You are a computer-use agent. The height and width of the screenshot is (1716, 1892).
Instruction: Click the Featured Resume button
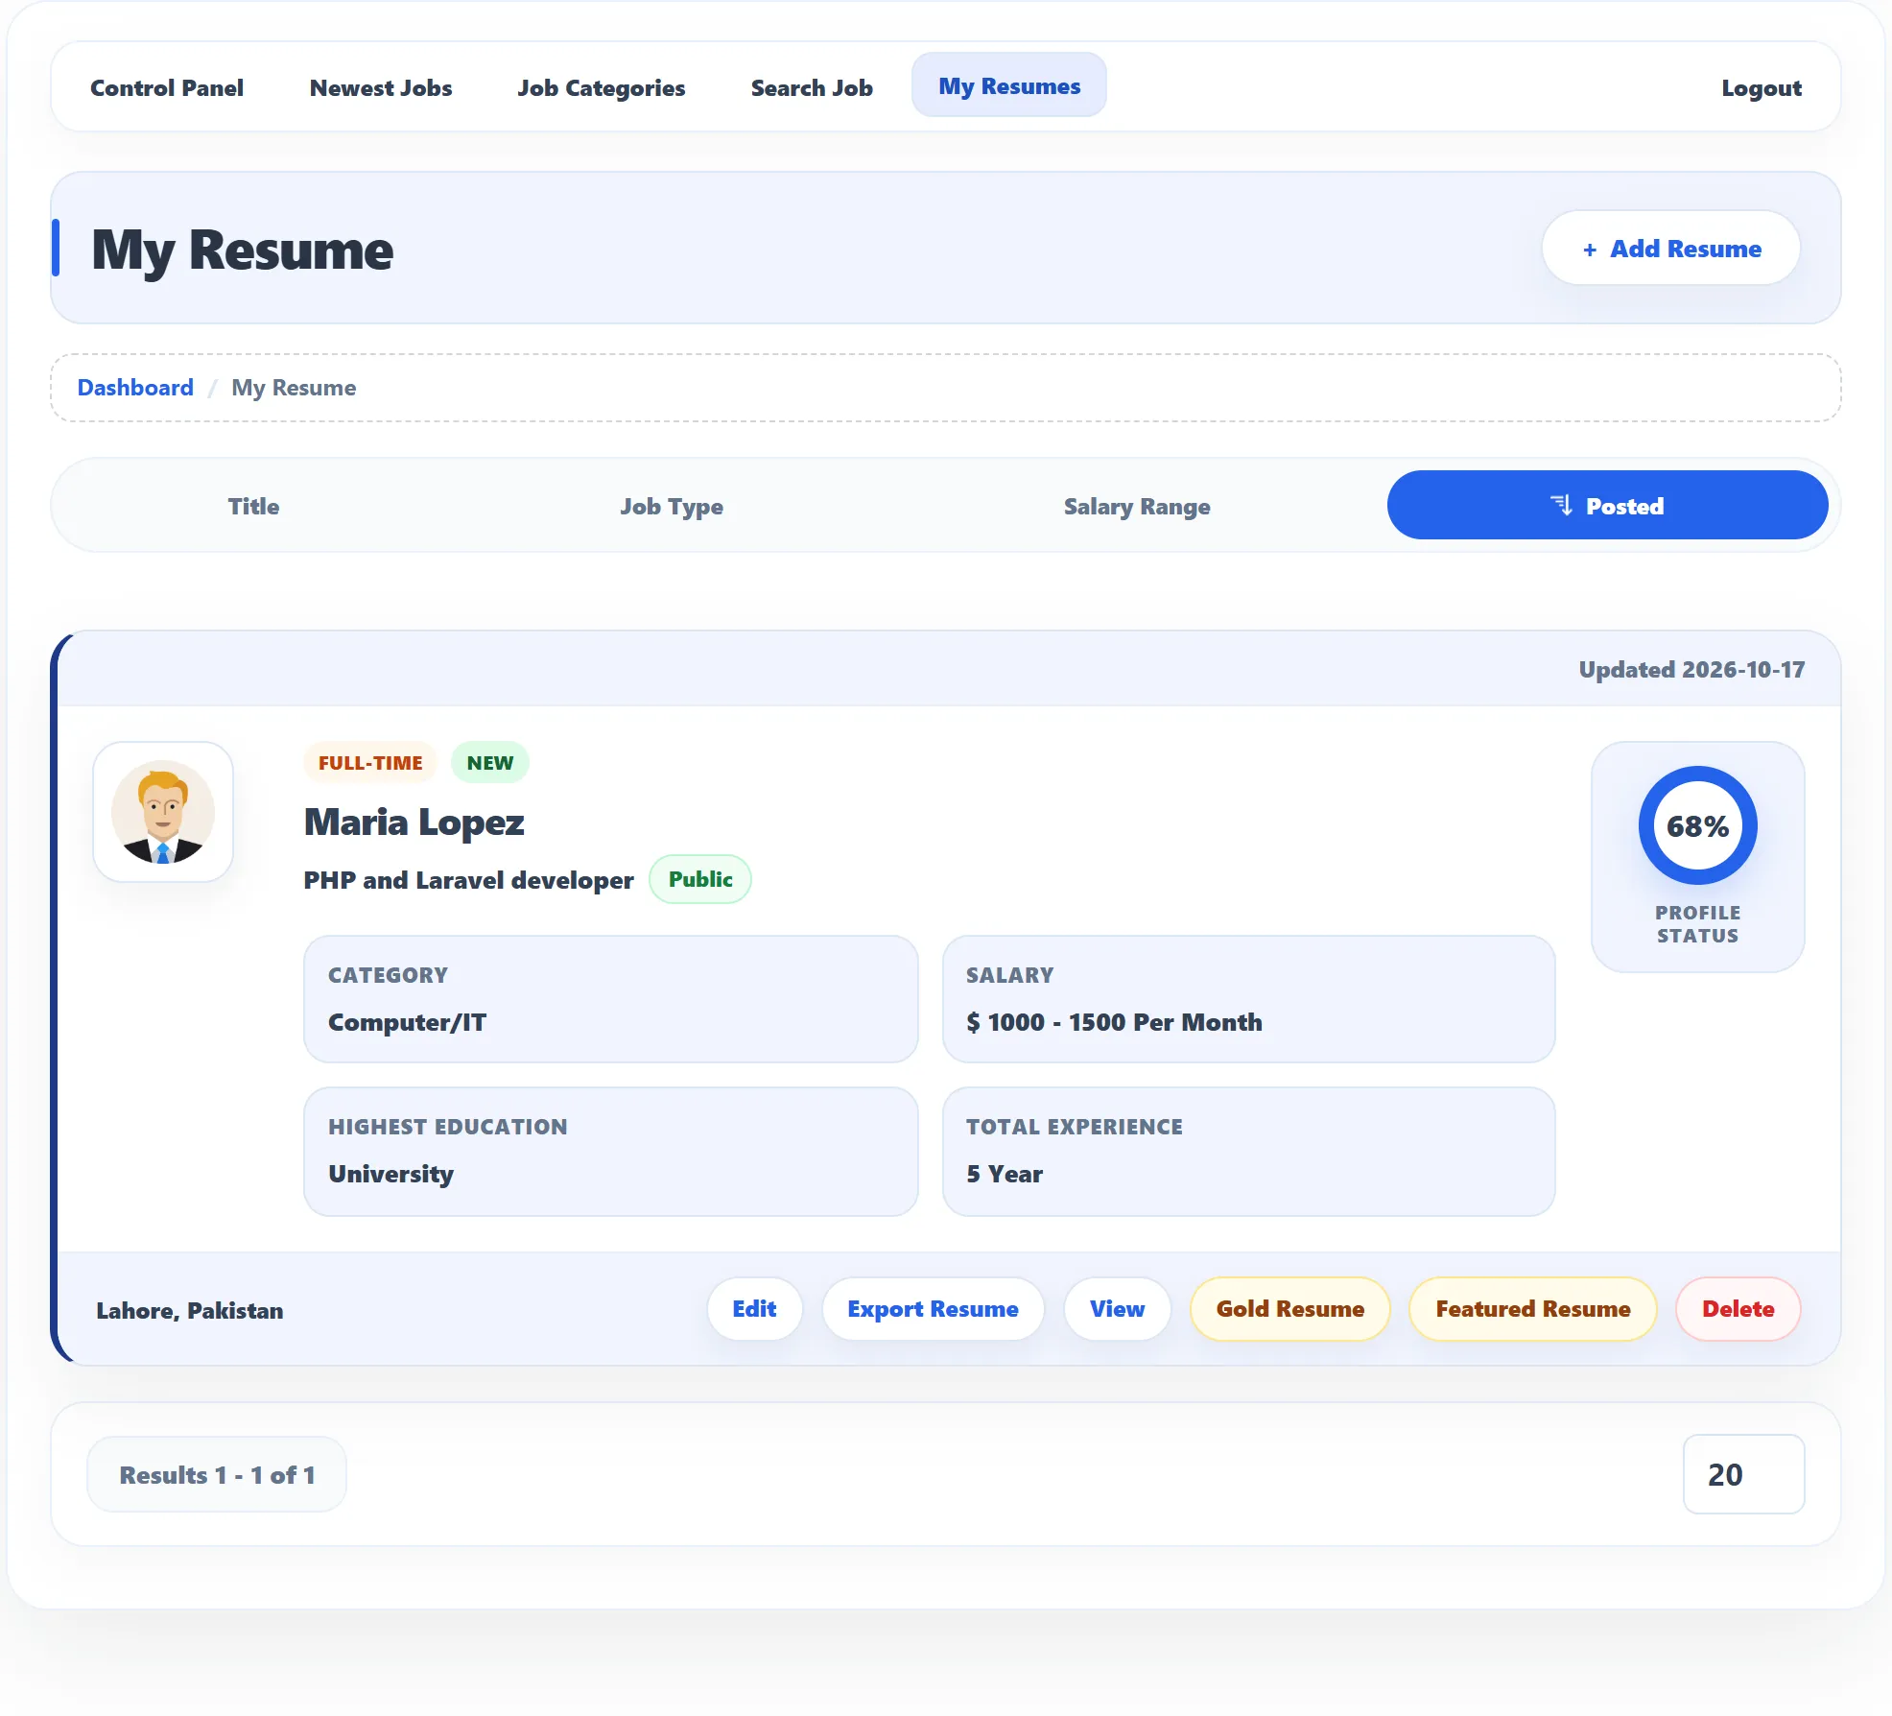[x=1532, y=1309]
